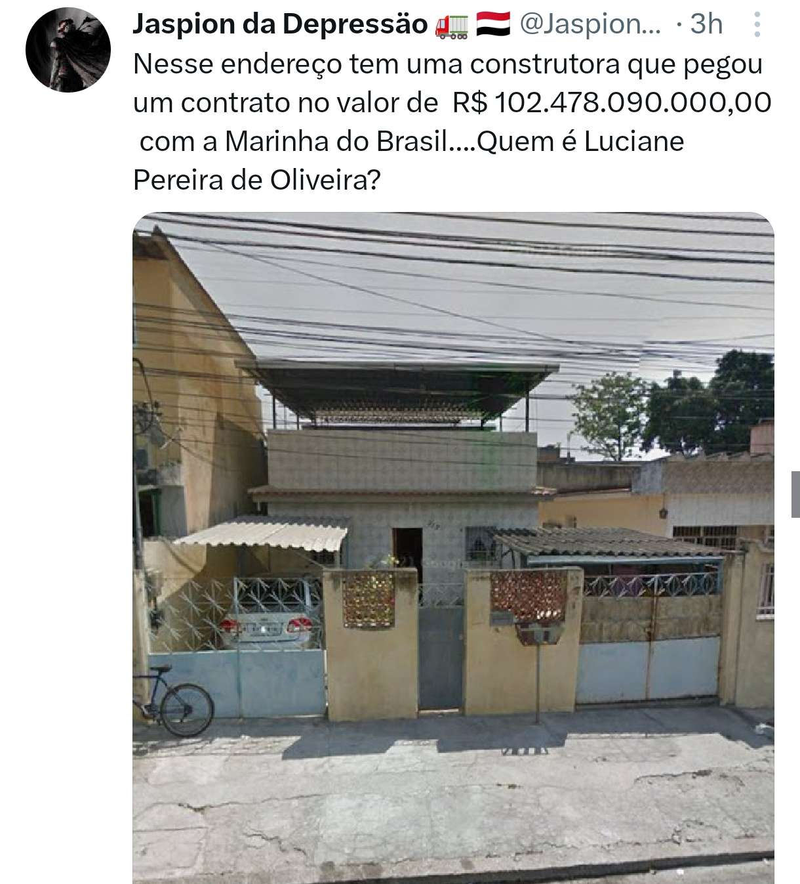Image resolution: width=800 pixels, height=884 pixels.
Task: Open the Jaspion da Depressão profile avatar
Action: coord(68,50)
